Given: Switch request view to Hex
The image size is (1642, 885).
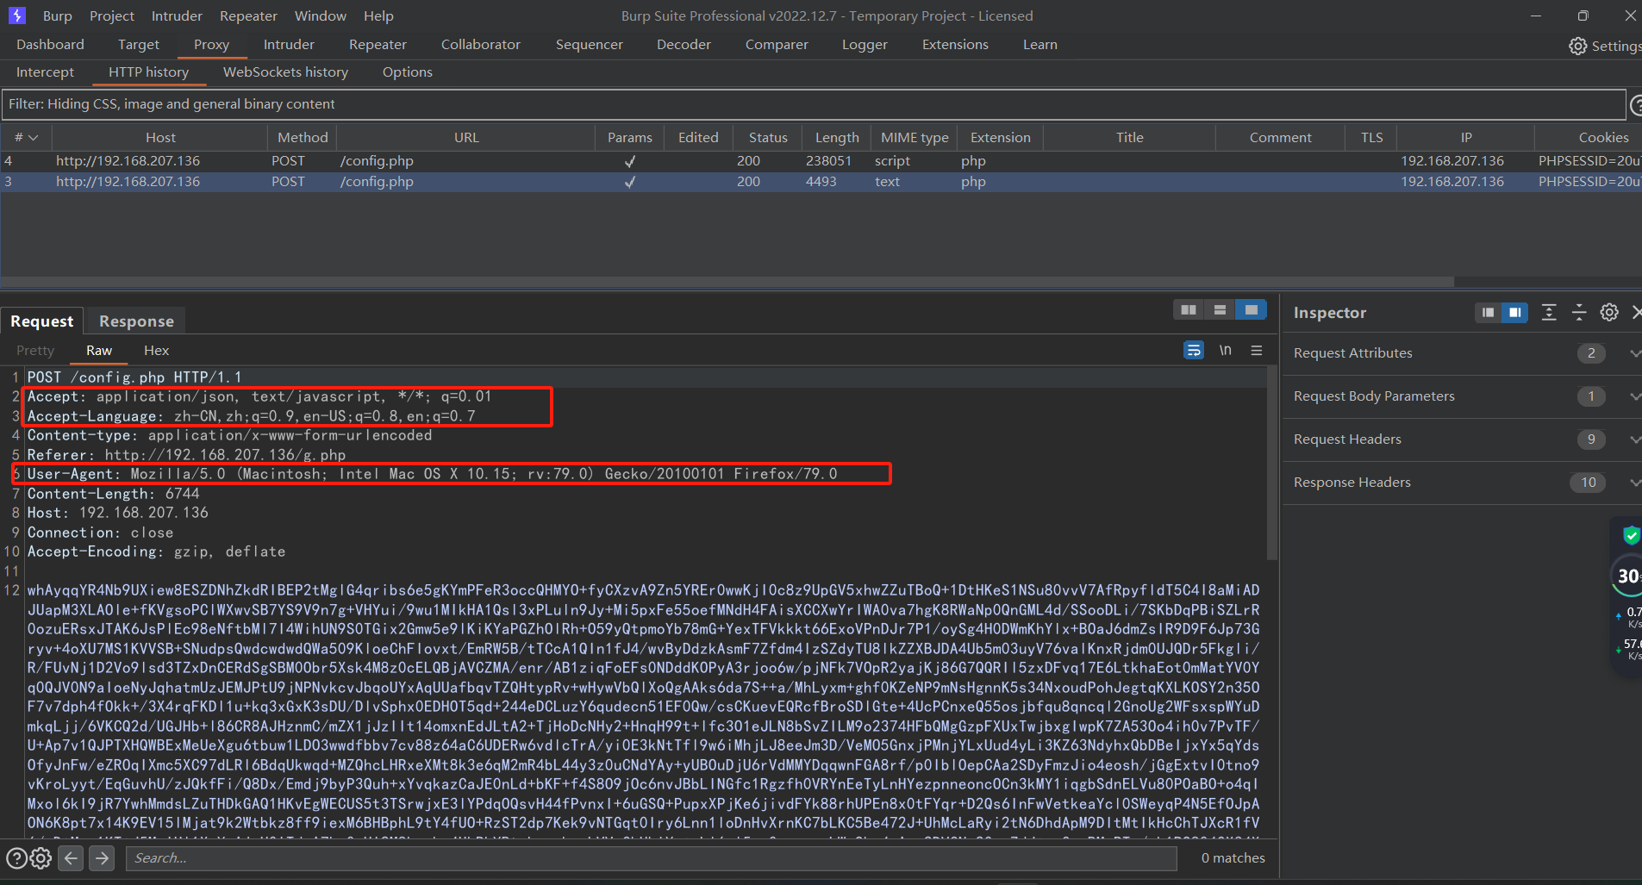Looking at the screenshot, I should tap(156, 351).
